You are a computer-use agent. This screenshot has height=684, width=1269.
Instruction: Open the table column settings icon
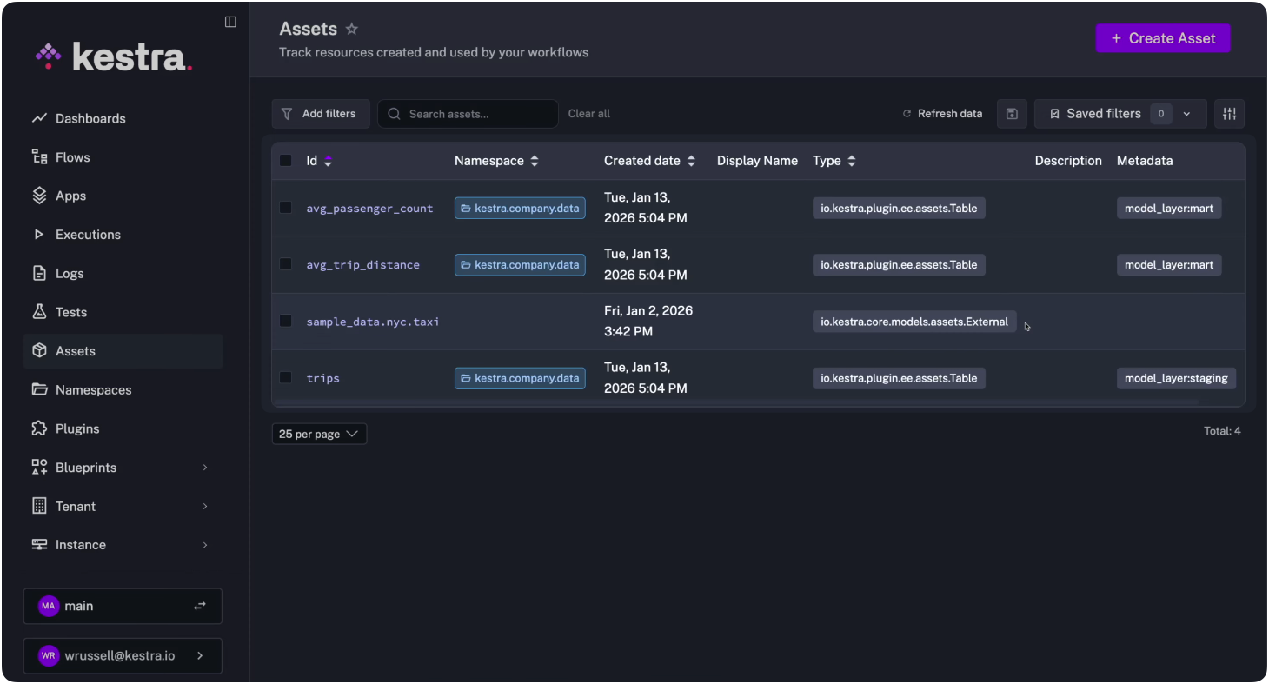point(1229,114)
